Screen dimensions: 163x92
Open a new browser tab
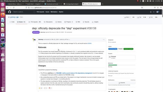(x=103, y=4)
